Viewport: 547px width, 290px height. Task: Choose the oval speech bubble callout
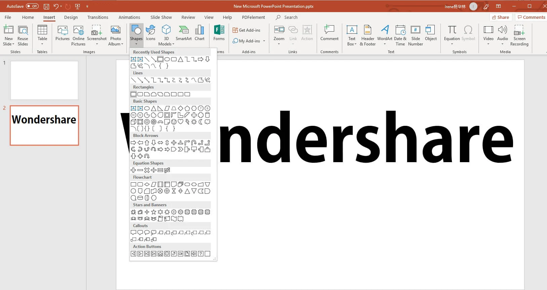click(147, 233)
